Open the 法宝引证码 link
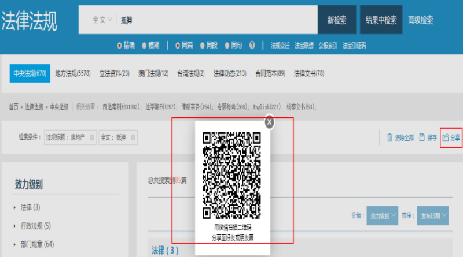The image size is (463, 257). (x=354, y=46)
